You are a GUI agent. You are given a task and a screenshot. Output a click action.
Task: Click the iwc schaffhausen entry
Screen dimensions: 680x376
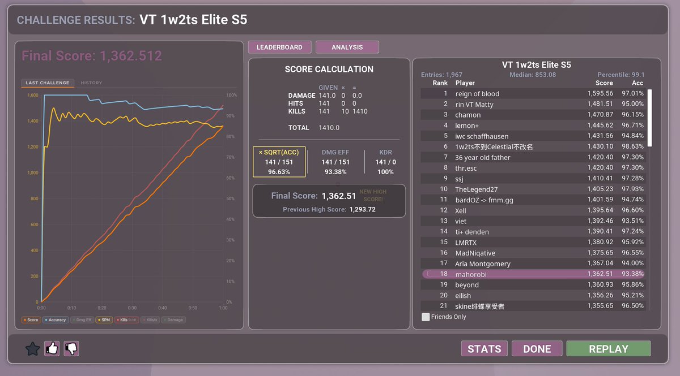(534, 136)
